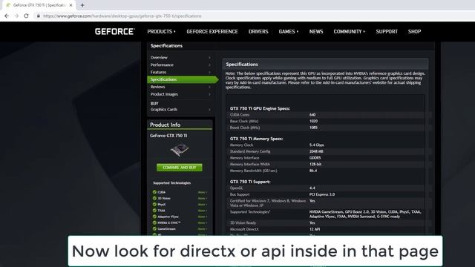Click the Memory Bandwidth value 86.4

coord(313,171)
